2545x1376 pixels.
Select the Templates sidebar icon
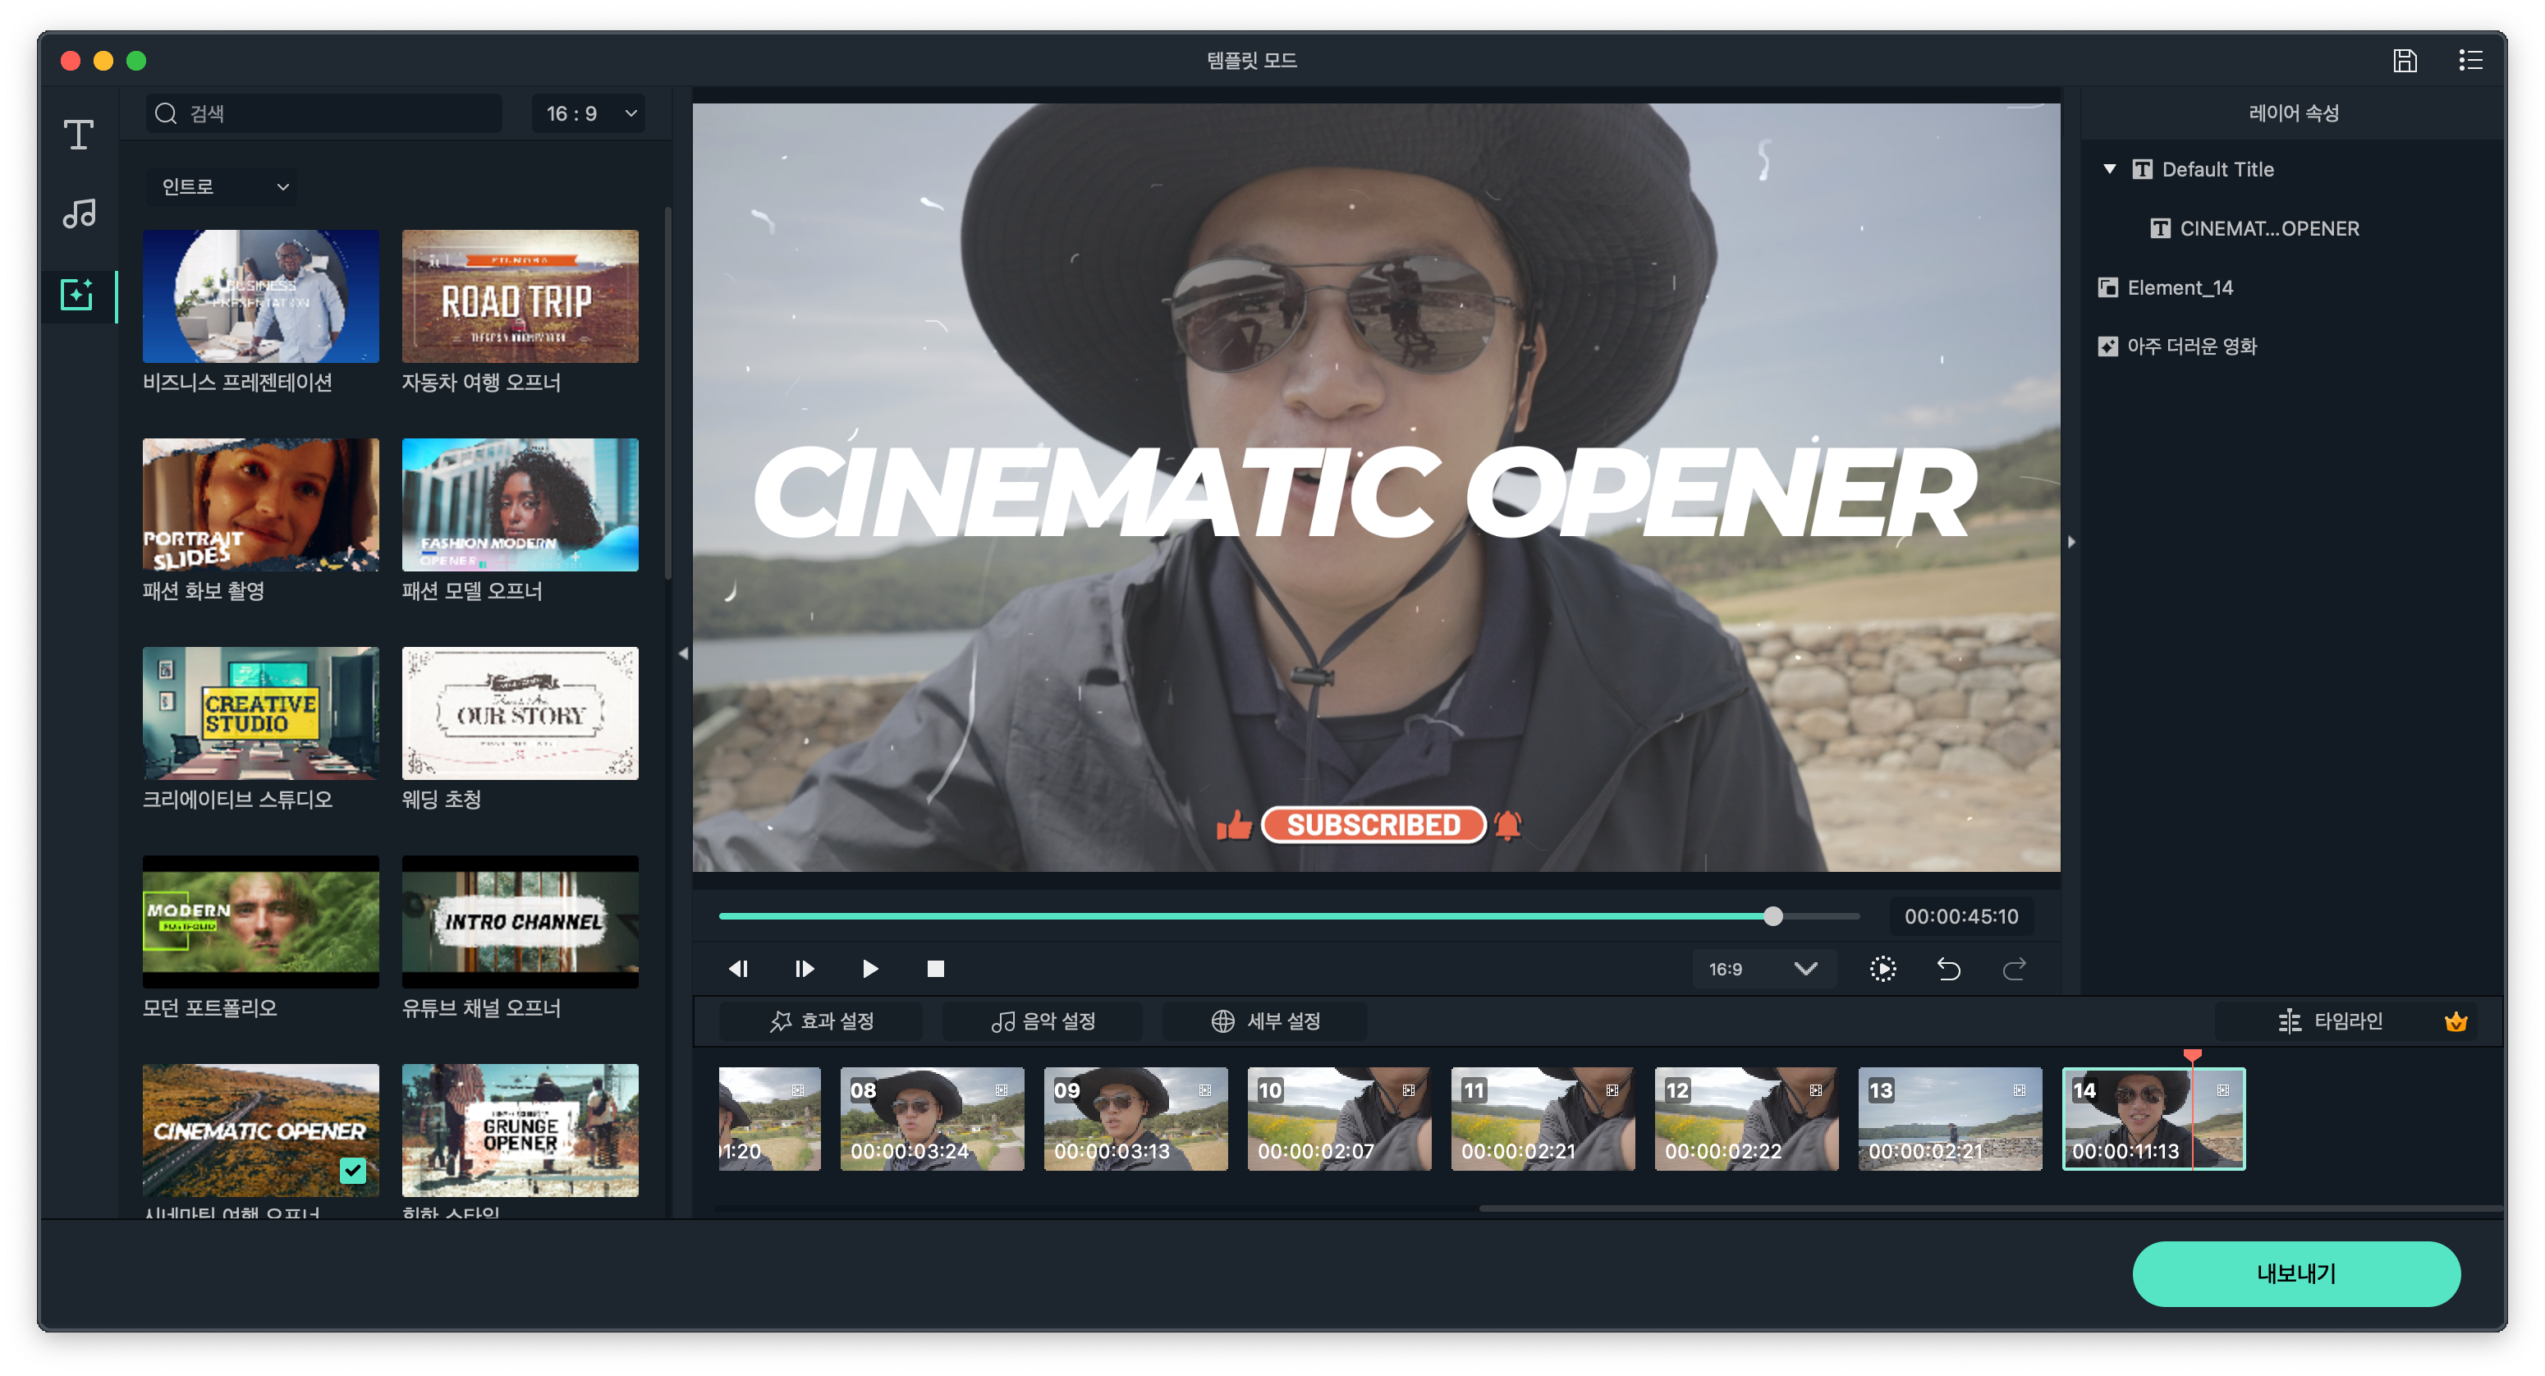[x=77, y=295]
